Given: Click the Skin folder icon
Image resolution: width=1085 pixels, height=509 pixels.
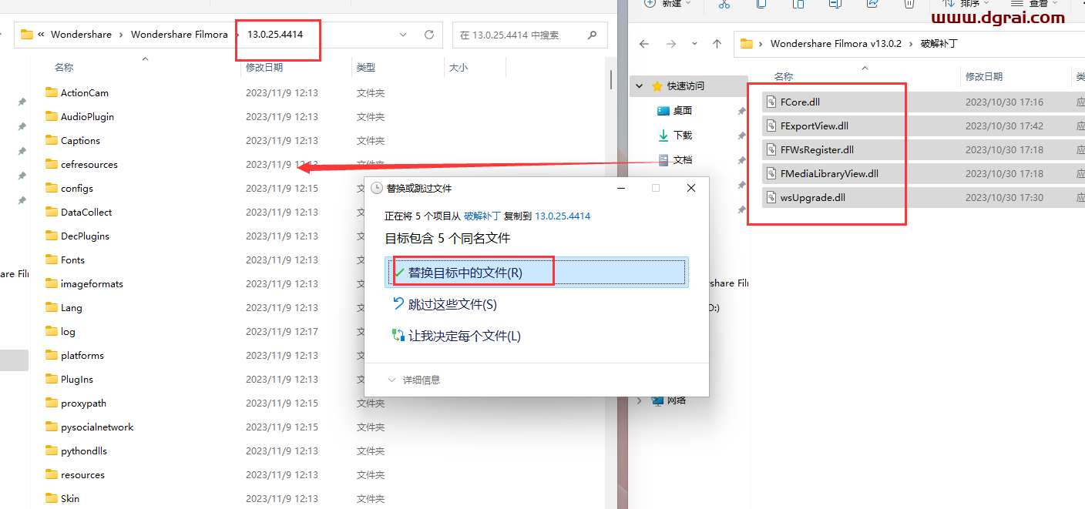Looking at the screenshot, I should (x=52, y=498).
